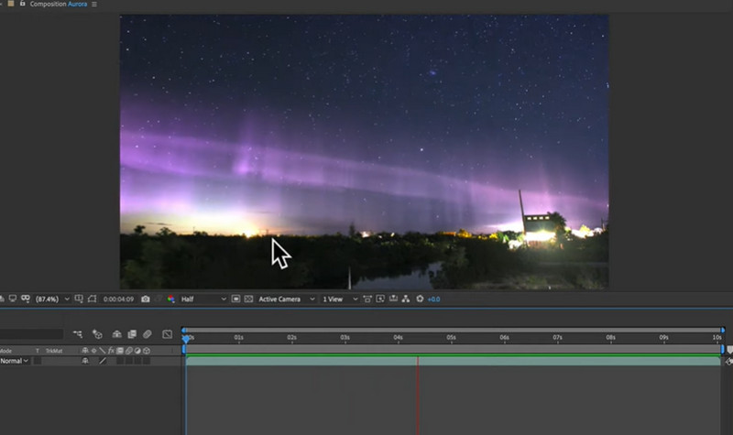Open the Composition panel menu
This screenshot has width=733, height=435.
(94, 5)
